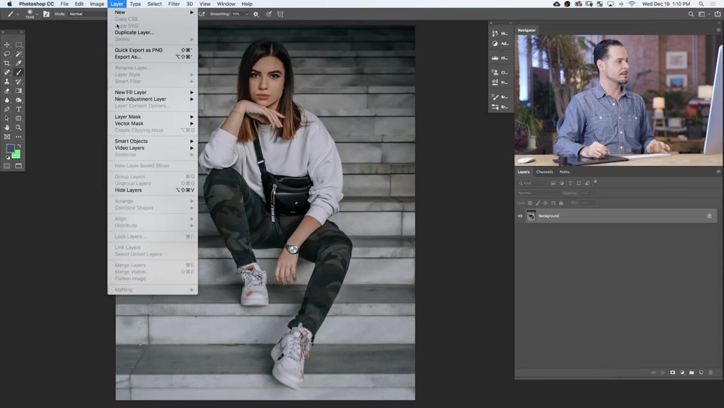Select the Path Selection tool
The image size is (724, 408).
[x=7, y=118]
